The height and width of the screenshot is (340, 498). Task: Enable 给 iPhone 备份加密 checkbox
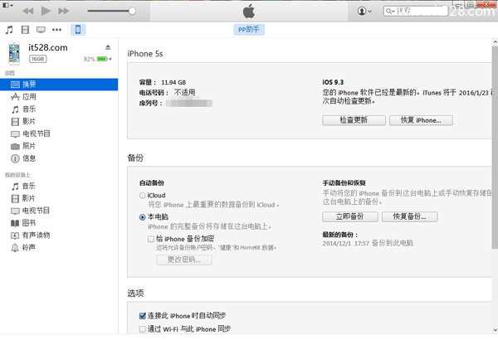[x=151, y=239]
